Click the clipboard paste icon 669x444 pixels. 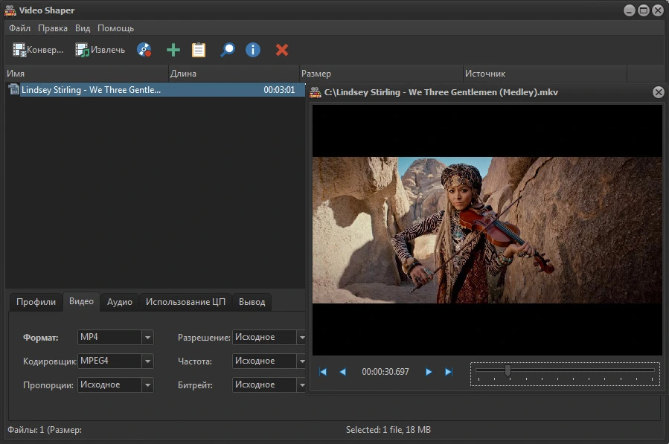click(x=199, y=50)
